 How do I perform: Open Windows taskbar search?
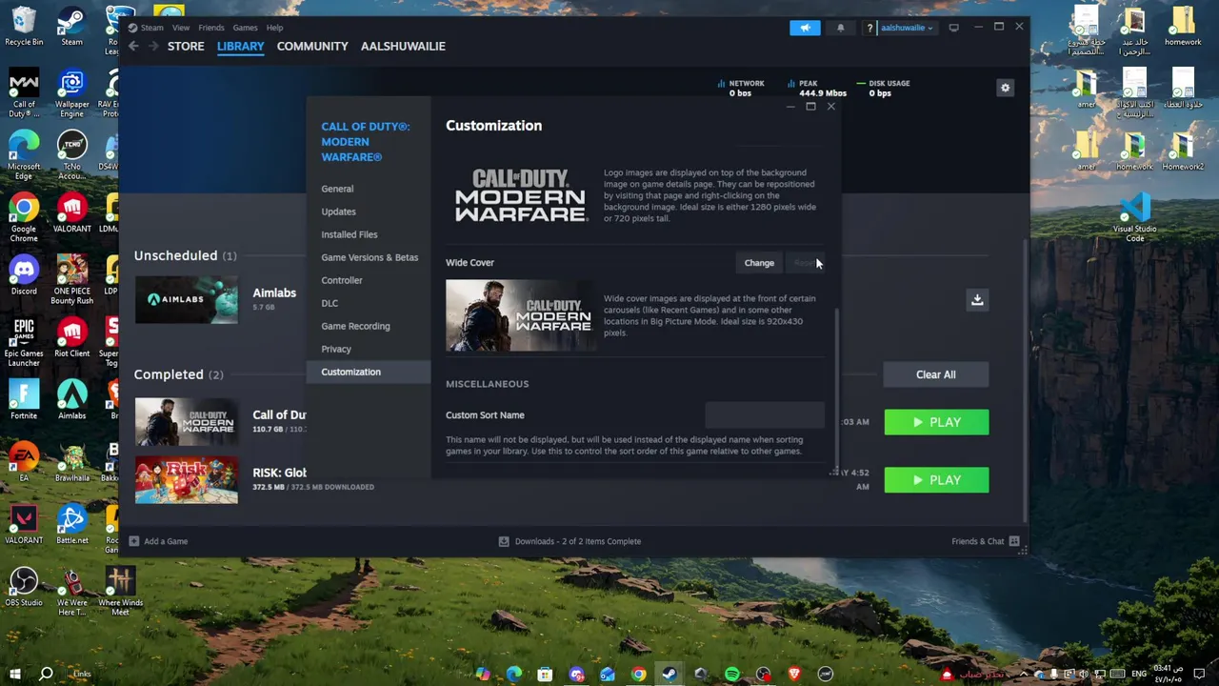pyautogui.click(x=45, y=675)
